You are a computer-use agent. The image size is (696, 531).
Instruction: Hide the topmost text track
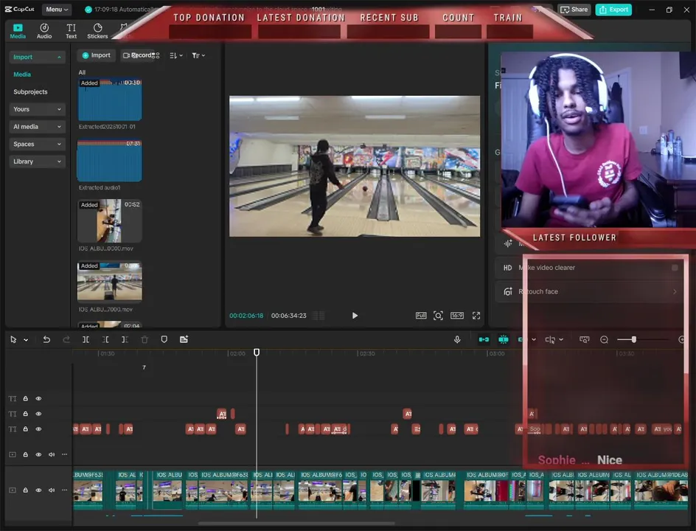point(38,399)
